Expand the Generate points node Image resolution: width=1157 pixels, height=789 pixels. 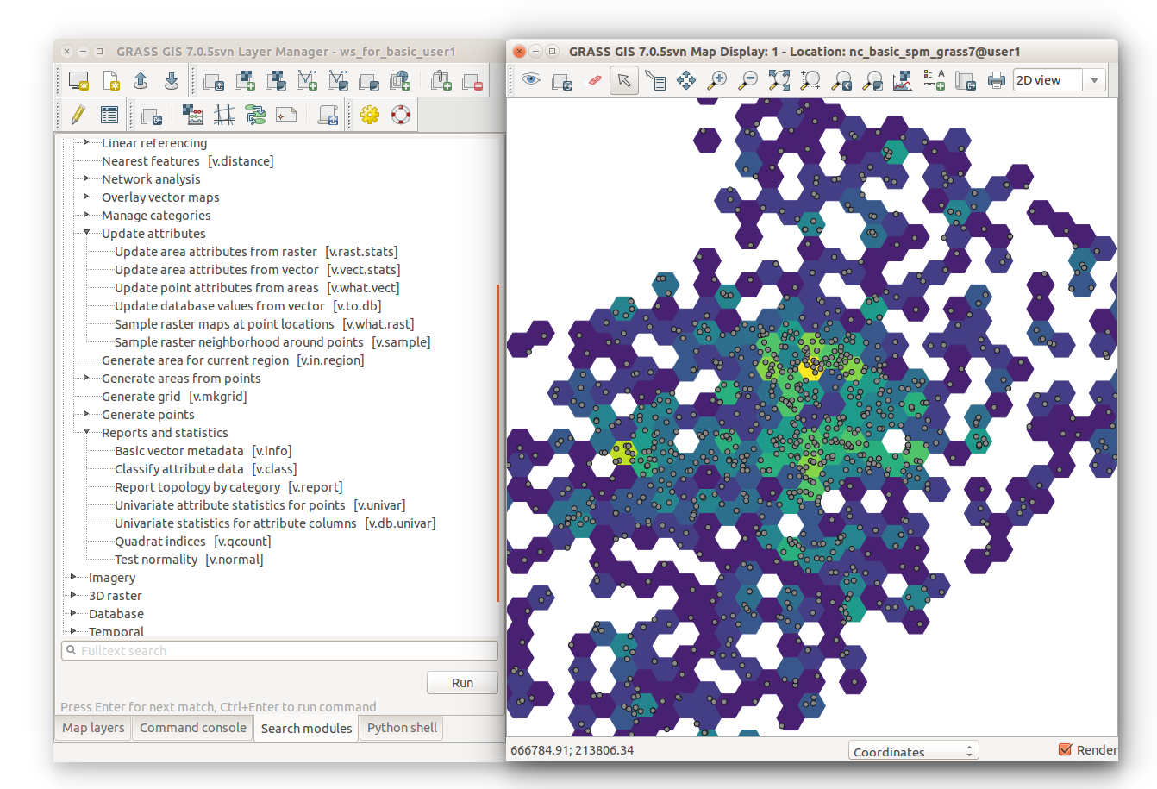tap(86, 414)
